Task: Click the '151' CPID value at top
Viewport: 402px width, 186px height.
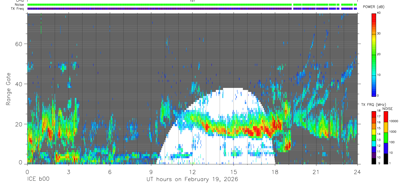Action: [x=192, y=1]
